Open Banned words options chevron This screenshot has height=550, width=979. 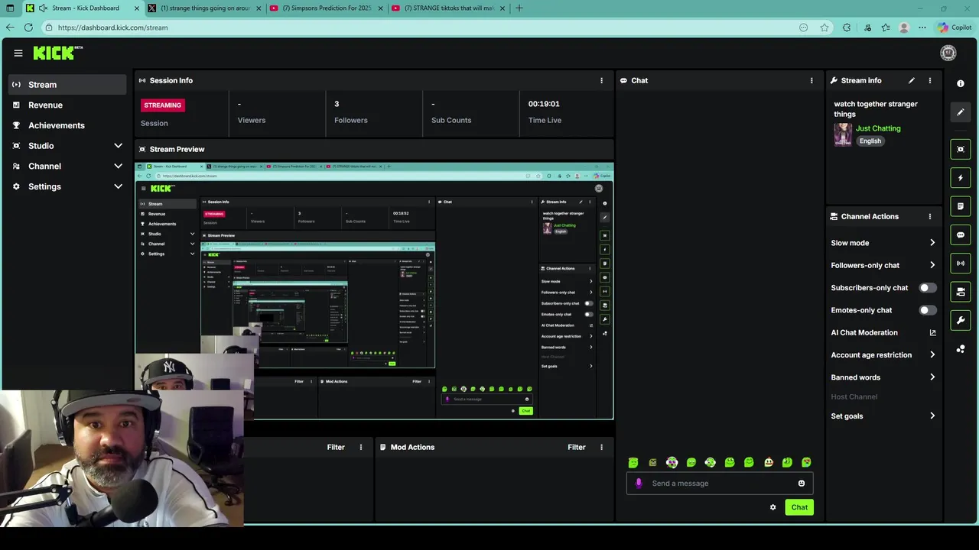coord(932,377)
